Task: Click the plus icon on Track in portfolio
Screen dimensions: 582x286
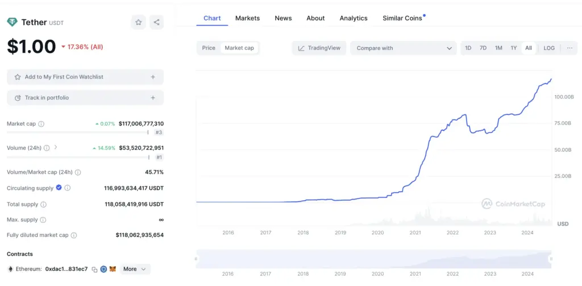Action: (153, 98)
